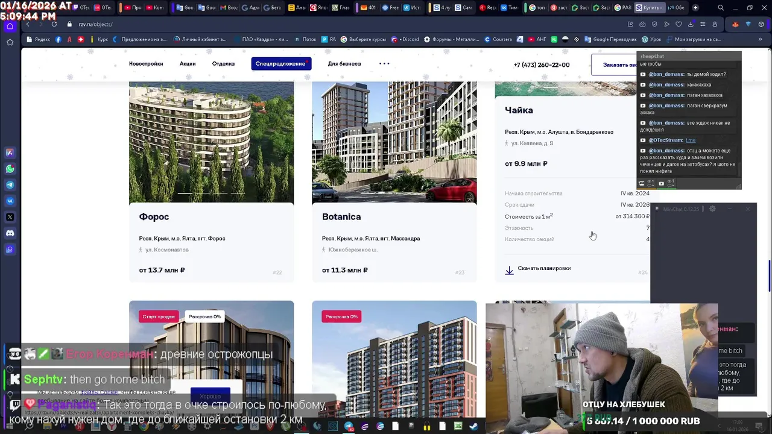Reload the current page
Viewport: 772px width, 434px height.
pos(54,24)
